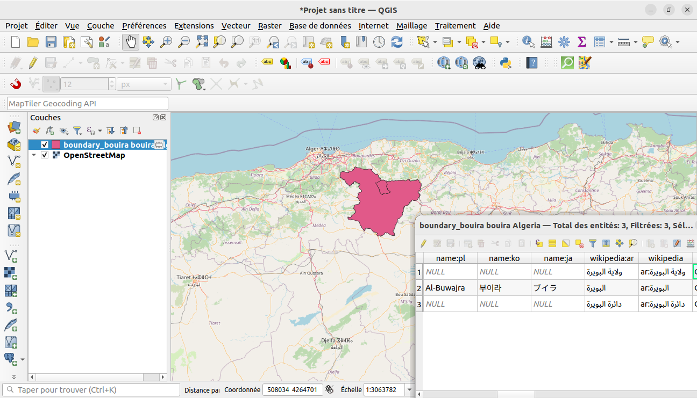The width and height of the screenshot is (697, 398).
Task: Open the processing toolbox gear icon
Action: pos(564,42)
